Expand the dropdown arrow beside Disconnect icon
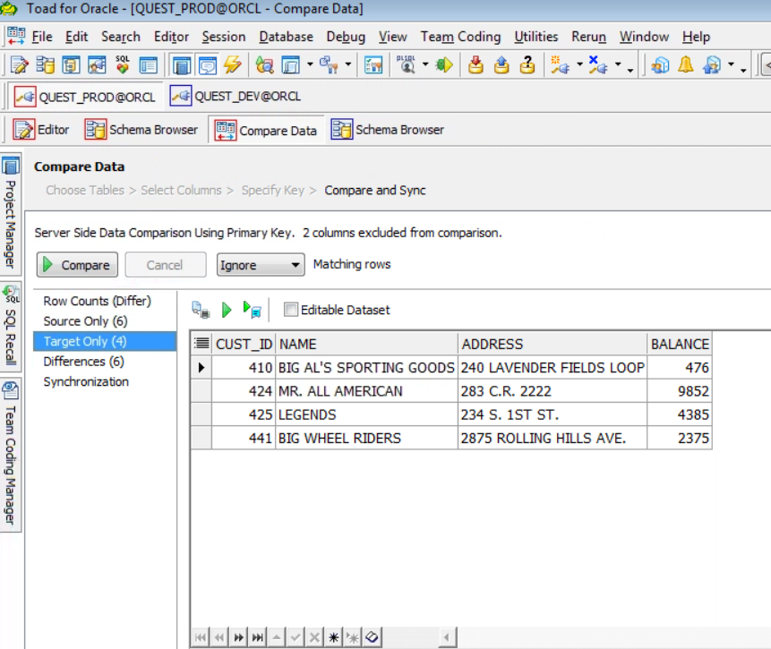The image size is (771, 649). 618,64
